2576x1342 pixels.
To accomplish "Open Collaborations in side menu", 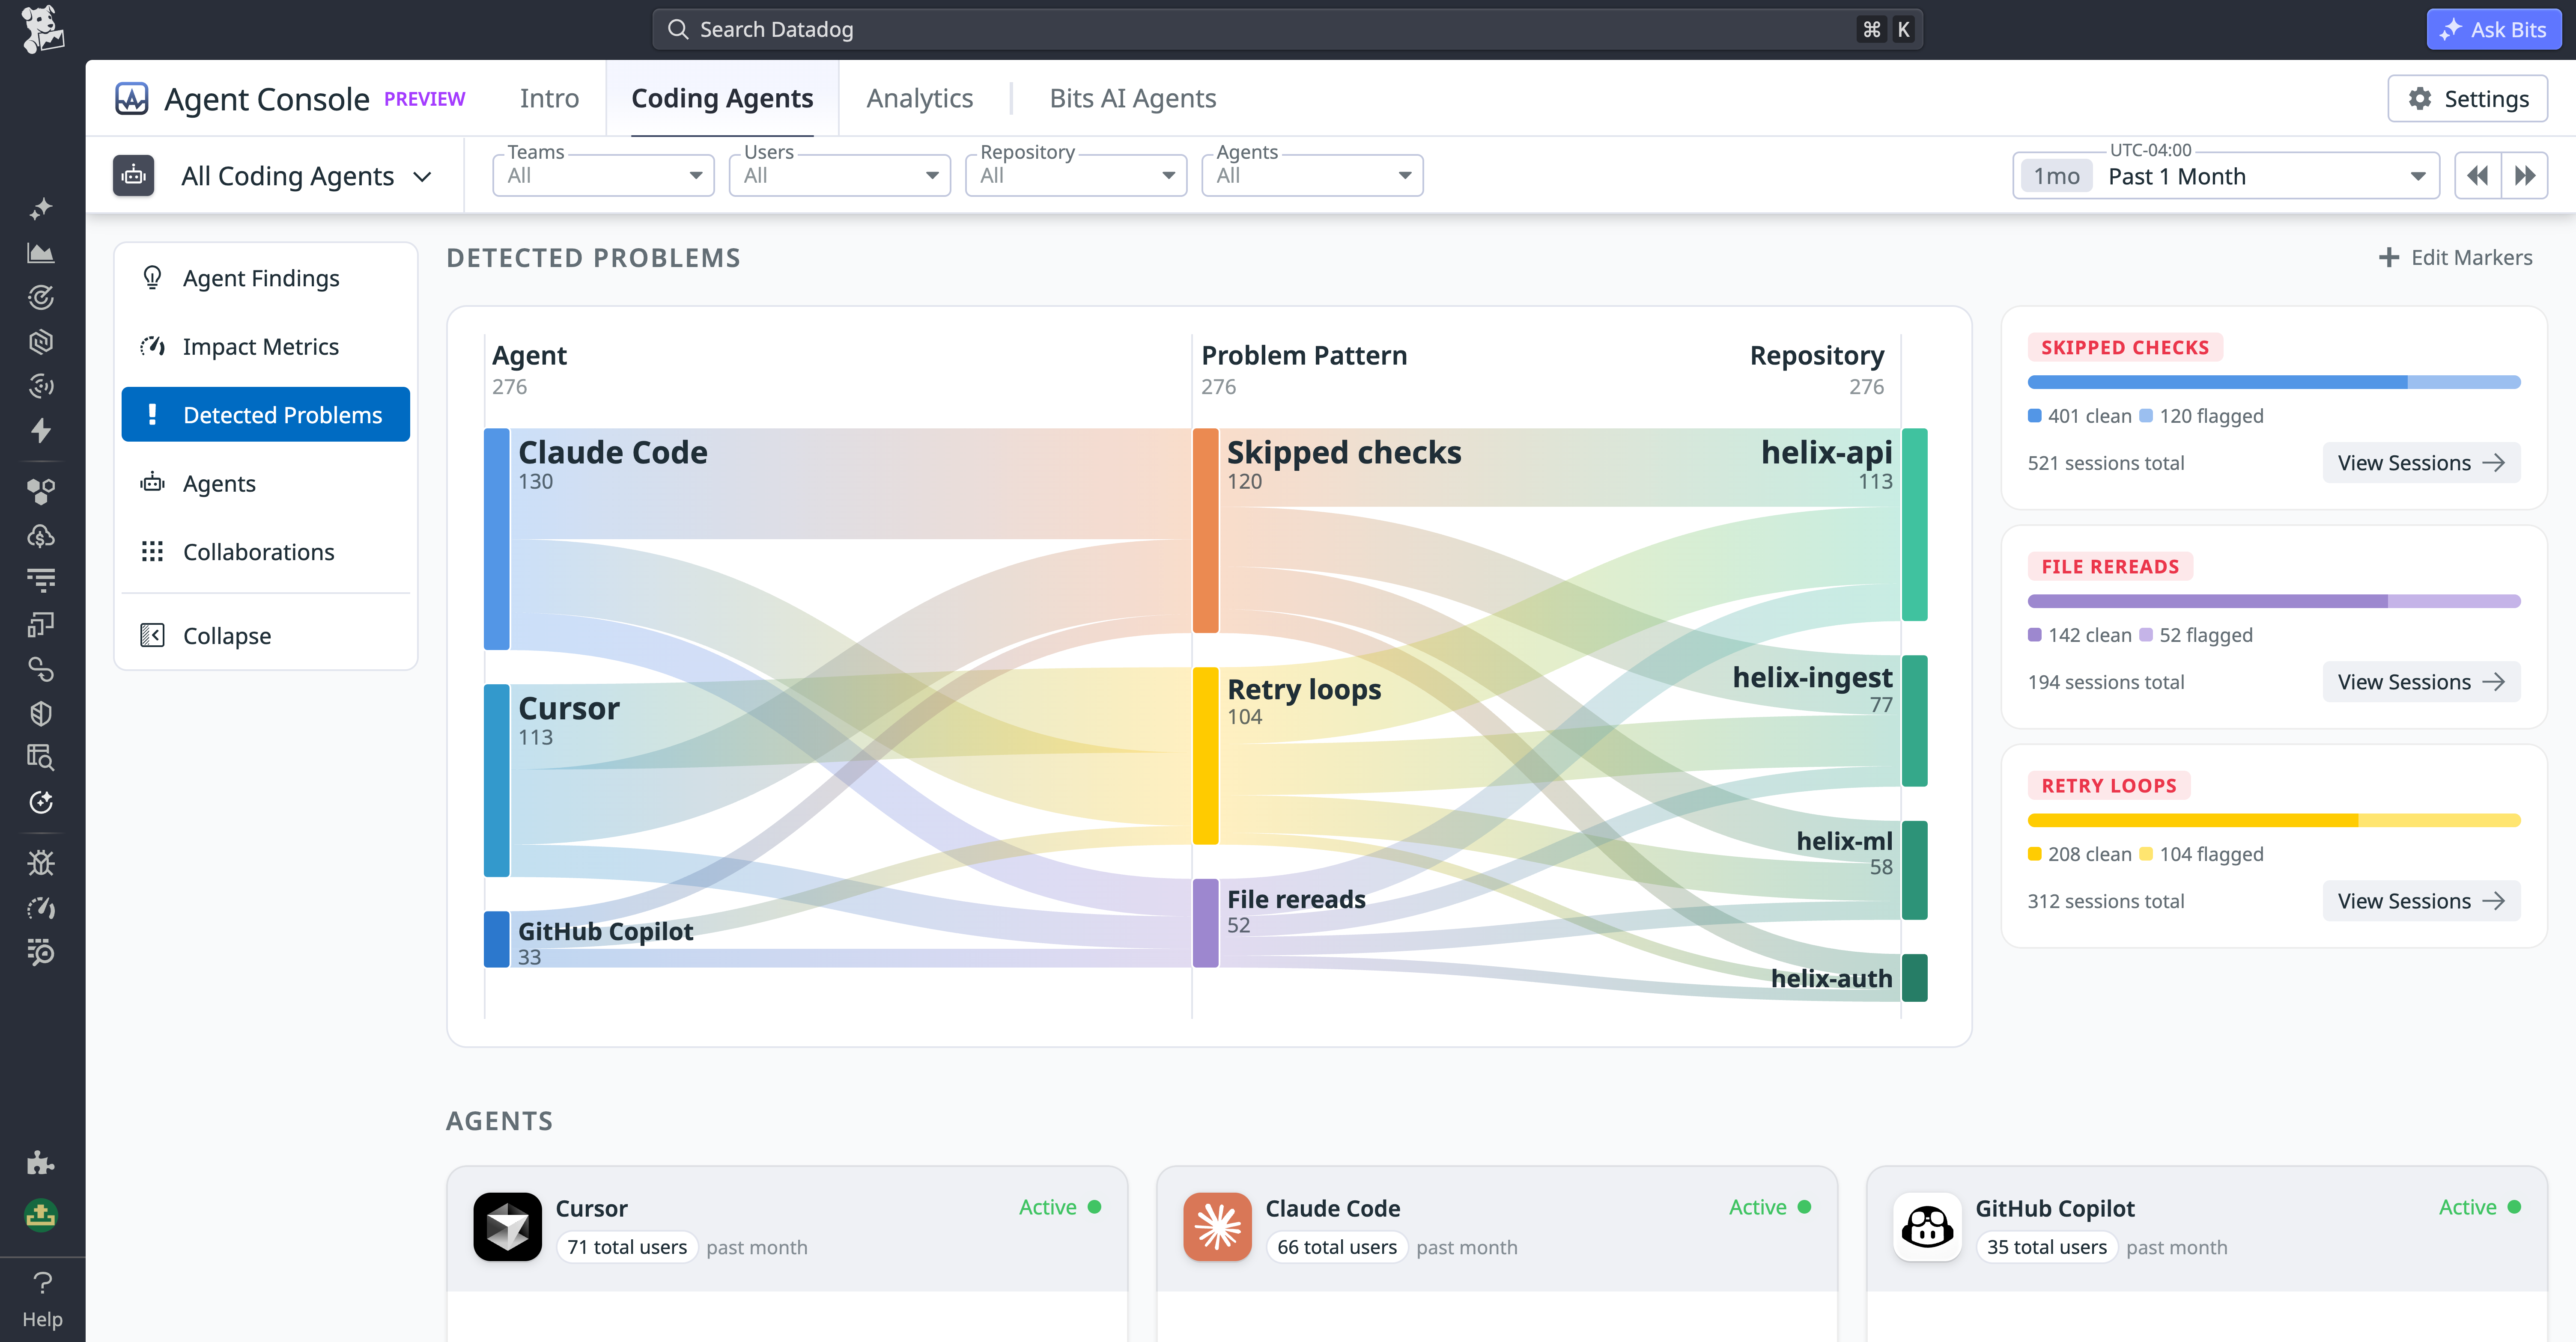I will tap(266, 552).
